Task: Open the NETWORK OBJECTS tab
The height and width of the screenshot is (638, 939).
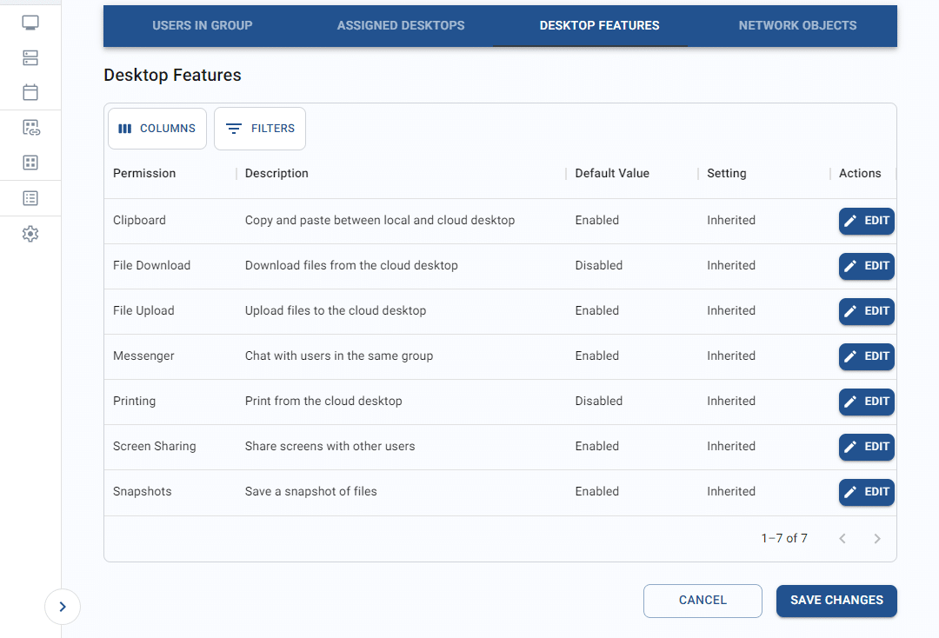Action: 797,25
